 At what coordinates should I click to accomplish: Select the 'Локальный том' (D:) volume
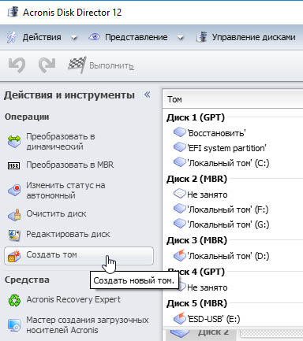pyautogui.click(x=228, y=256)
